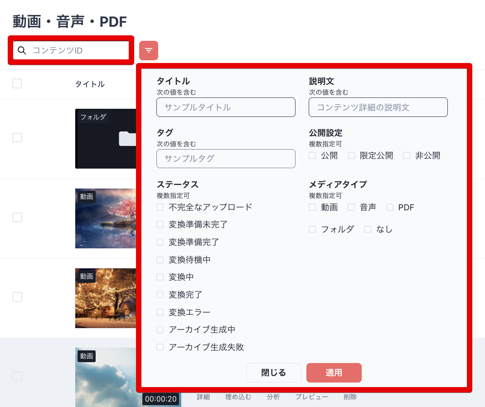The image size is (485, 407).
Task: Select the 動画 media type checkbox
Action: [312, 207]
